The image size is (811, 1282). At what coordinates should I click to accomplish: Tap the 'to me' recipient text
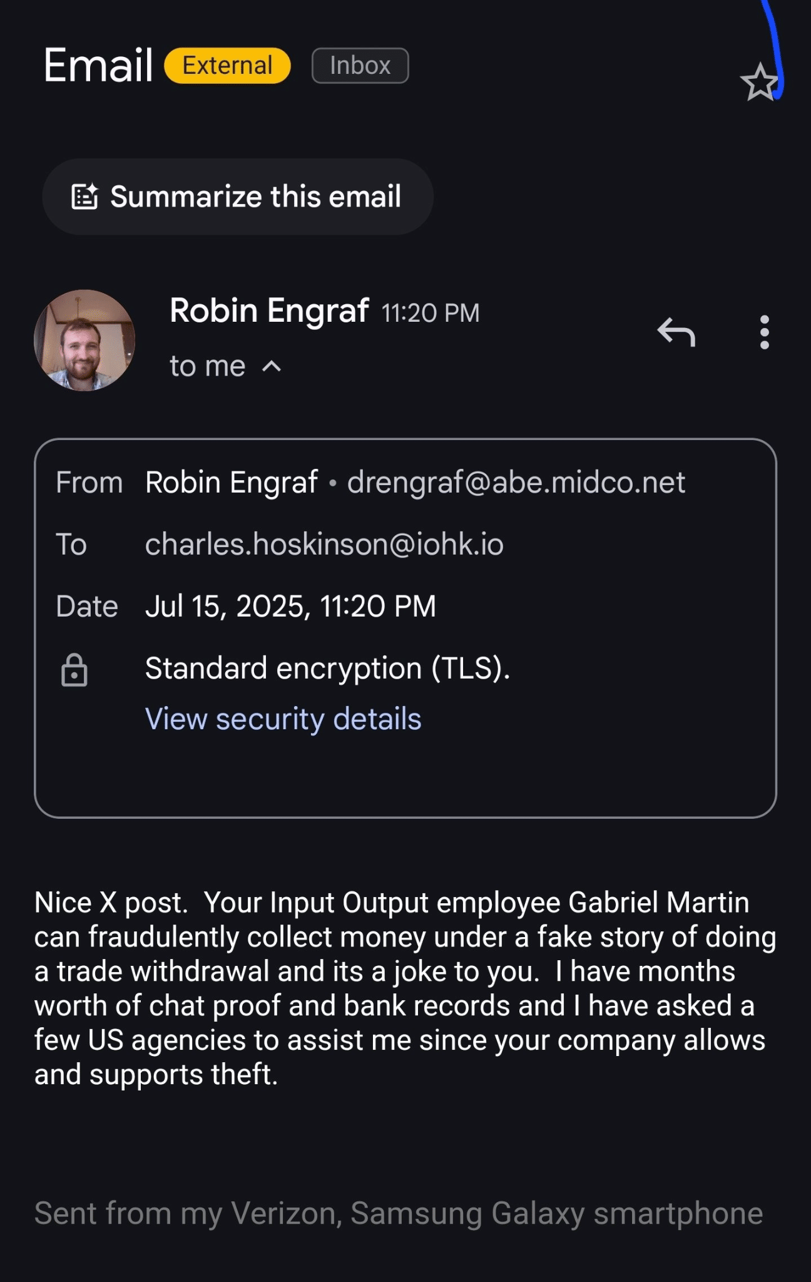[x=207, y=366]
